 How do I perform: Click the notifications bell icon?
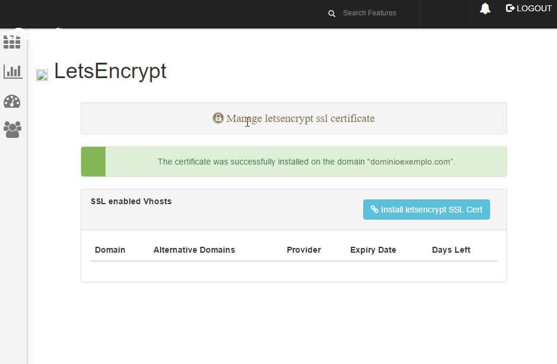tap(485, 8)
